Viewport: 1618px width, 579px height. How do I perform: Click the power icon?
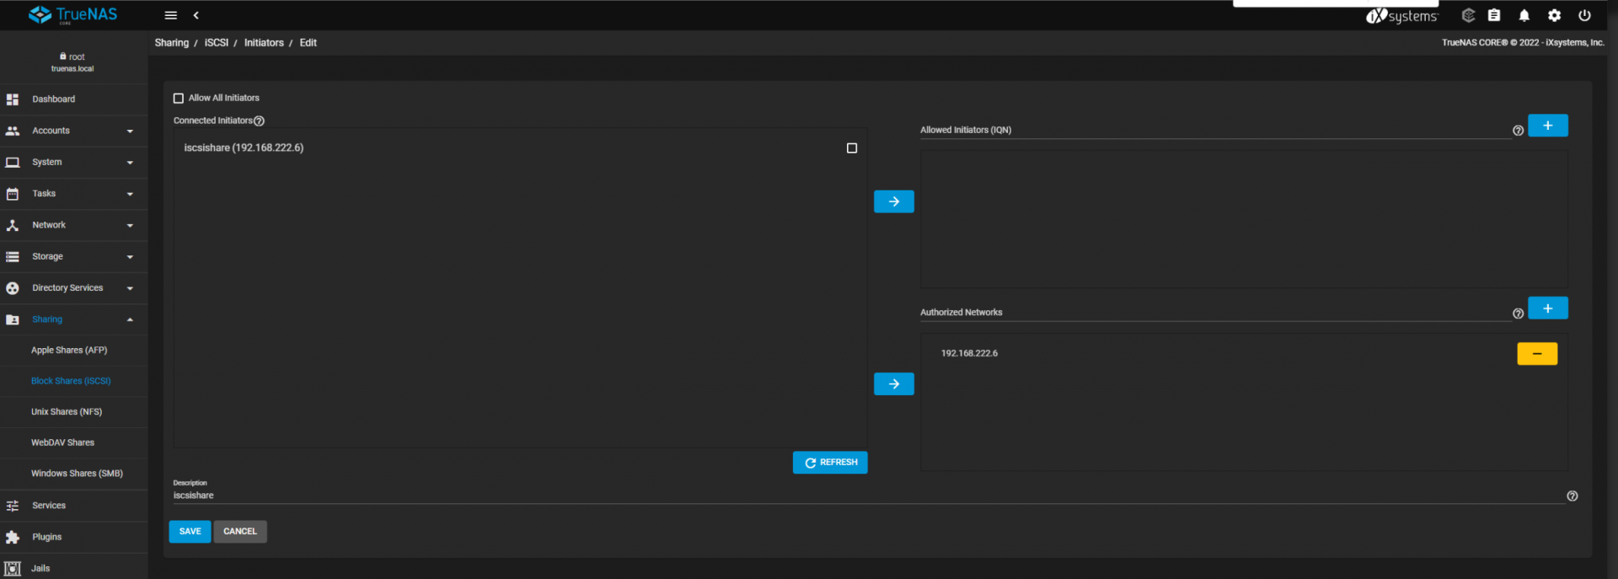point(1584,15)
